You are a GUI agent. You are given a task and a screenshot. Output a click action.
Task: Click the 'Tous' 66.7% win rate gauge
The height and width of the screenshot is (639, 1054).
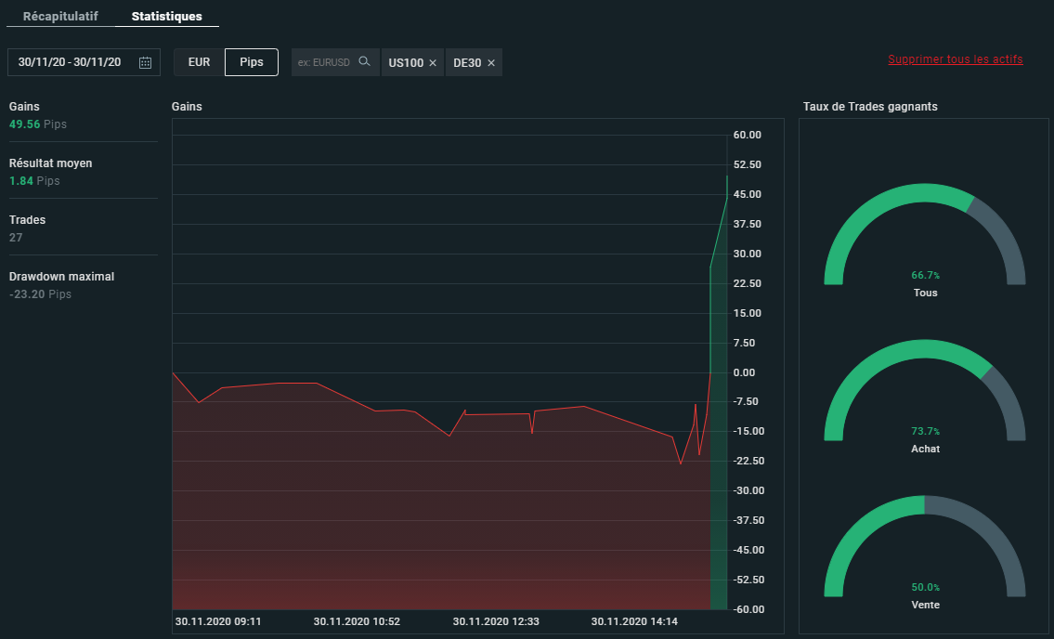[x=924, y=241]
